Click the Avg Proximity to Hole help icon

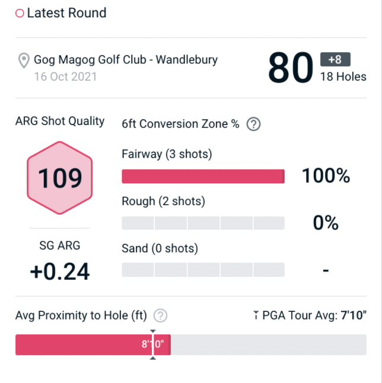click(x=160, y=316)
